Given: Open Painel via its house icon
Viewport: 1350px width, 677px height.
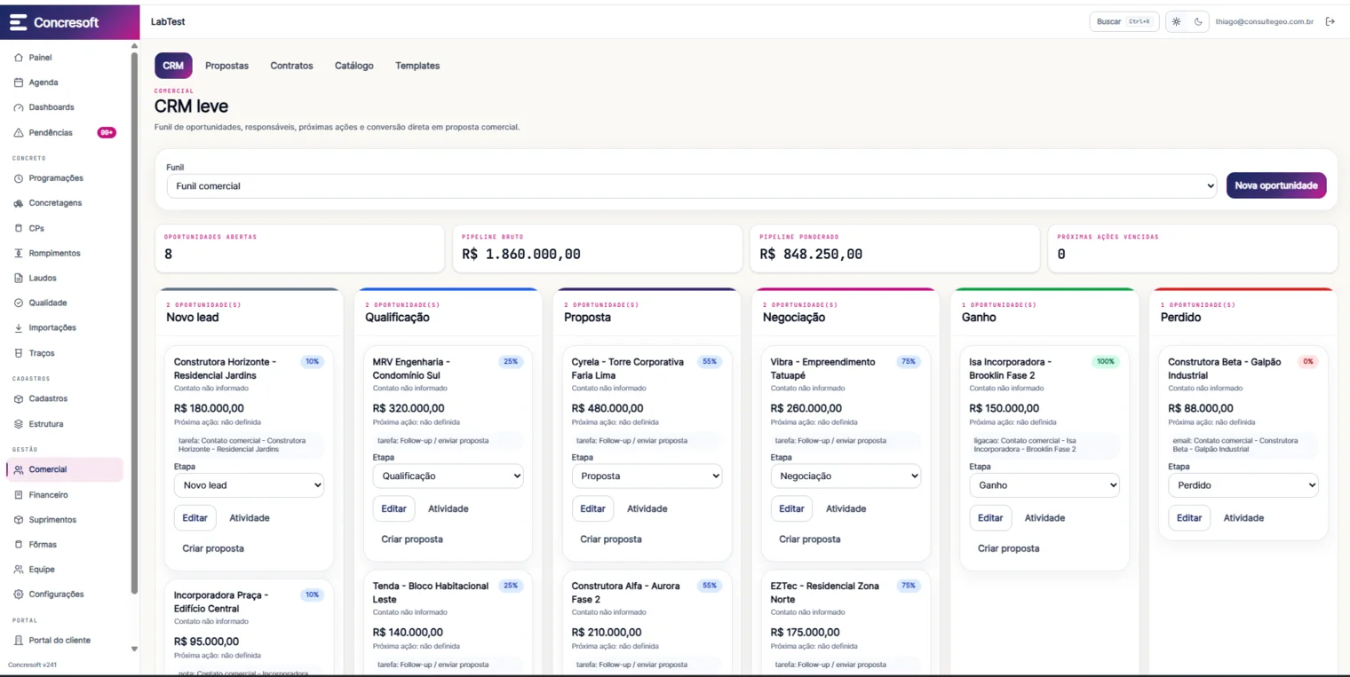Looking at the screenshot, I should tap(19, 58).
